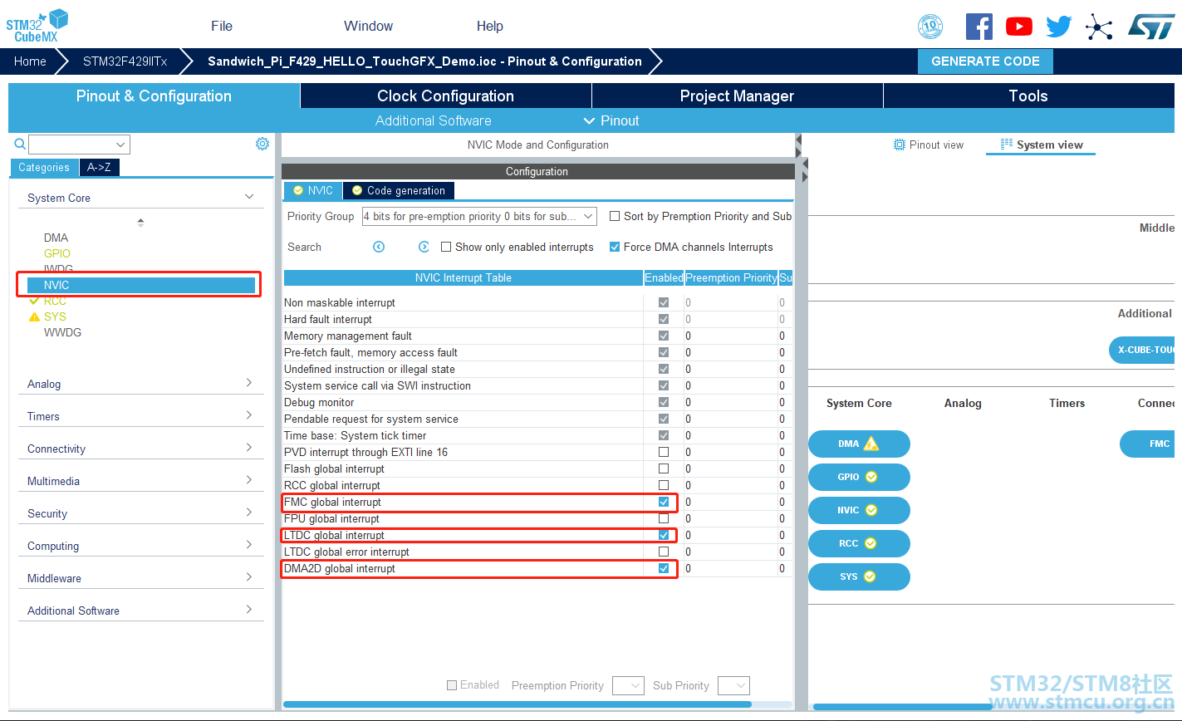Open the bottom Preemption Priority dropdown
This screenshot has width=1182, height=721.
point(628,685)
